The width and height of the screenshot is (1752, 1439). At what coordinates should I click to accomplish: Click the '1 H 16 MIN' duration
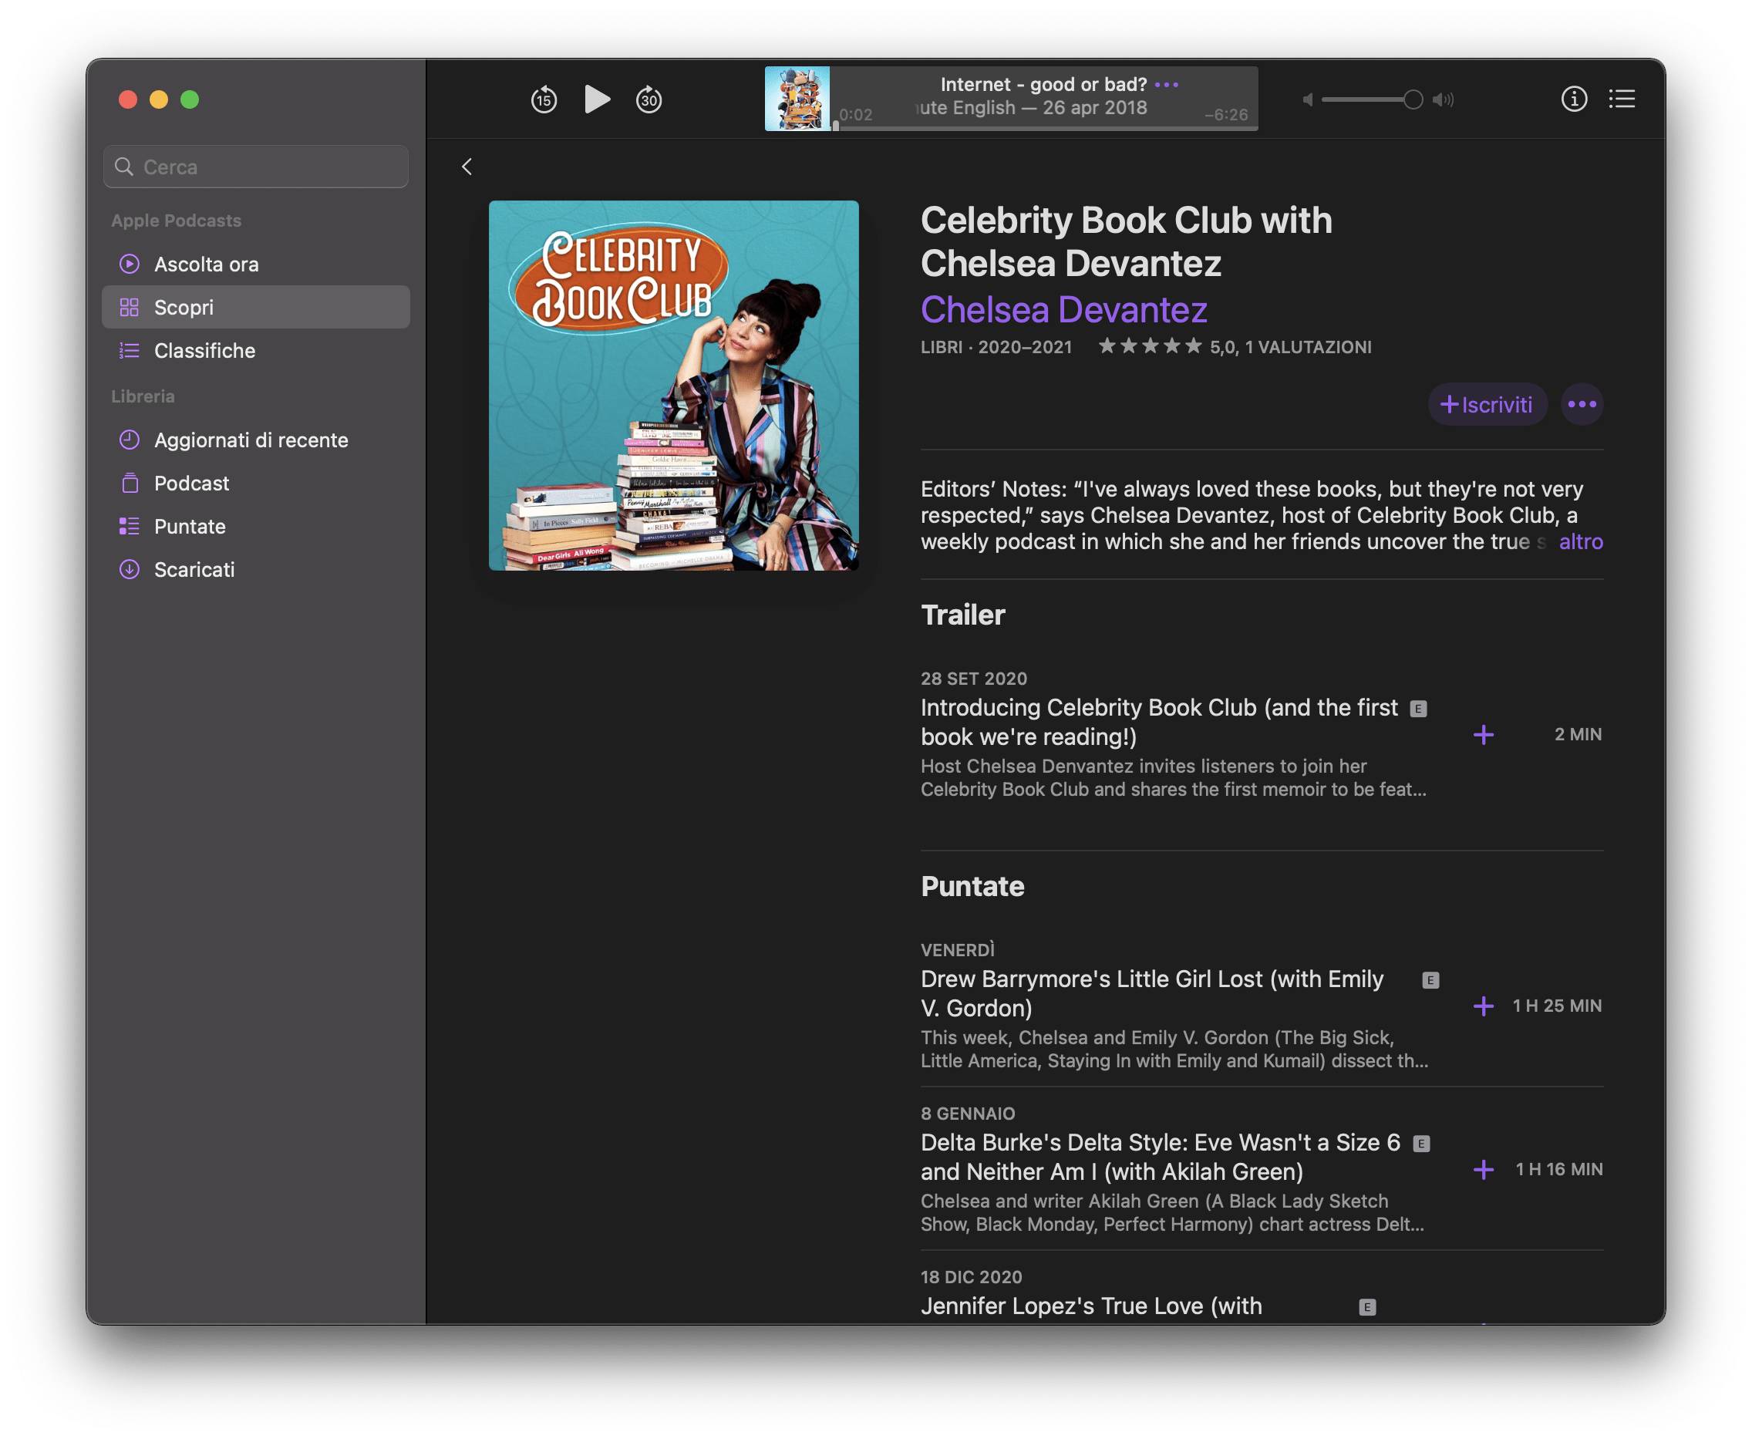[1559, 1169]
